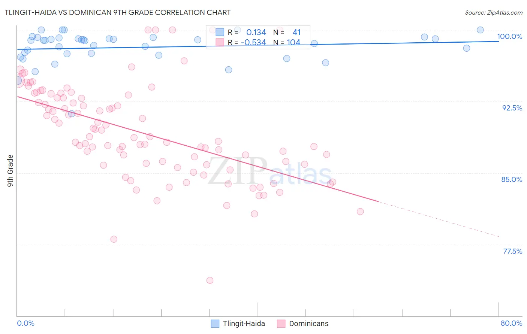Screen dimensions: 527x334
Task: Select the Dominicans legend label
Action: [308, 324]
